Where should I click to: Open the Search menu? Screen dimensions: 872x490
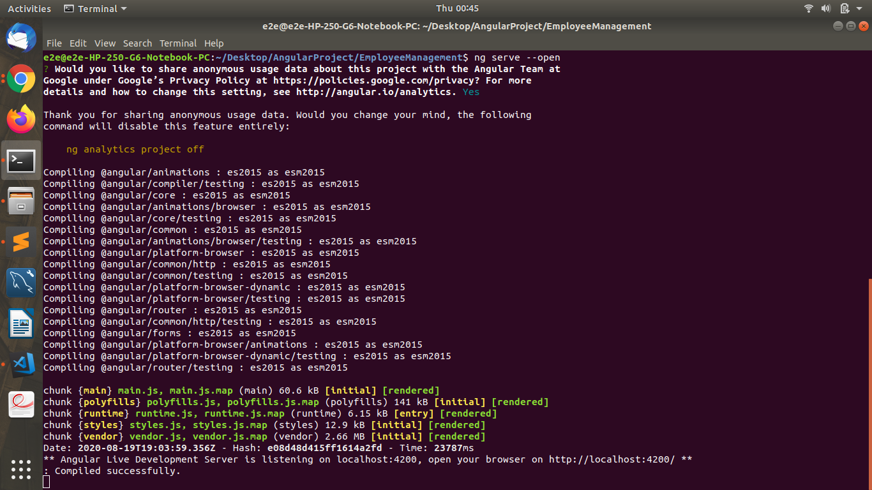tap(137, 43)
